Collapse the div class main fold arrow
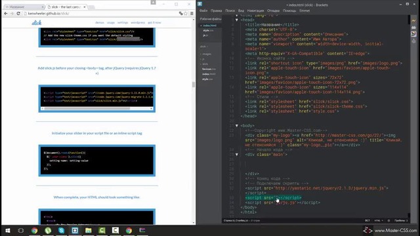Screen dimensions: 420x236 click(x=237, y=155)
